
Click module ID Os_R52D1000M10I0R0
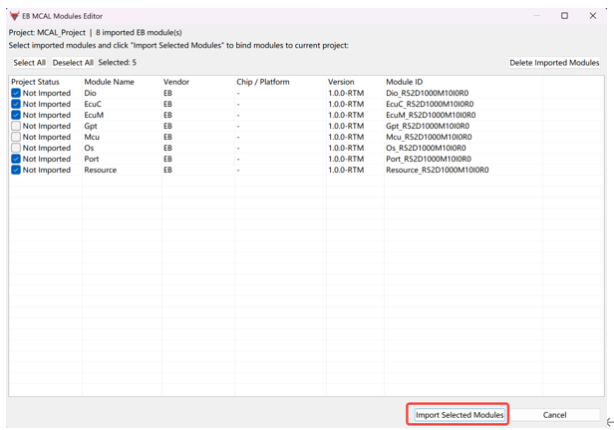click(x=426, y=148)
